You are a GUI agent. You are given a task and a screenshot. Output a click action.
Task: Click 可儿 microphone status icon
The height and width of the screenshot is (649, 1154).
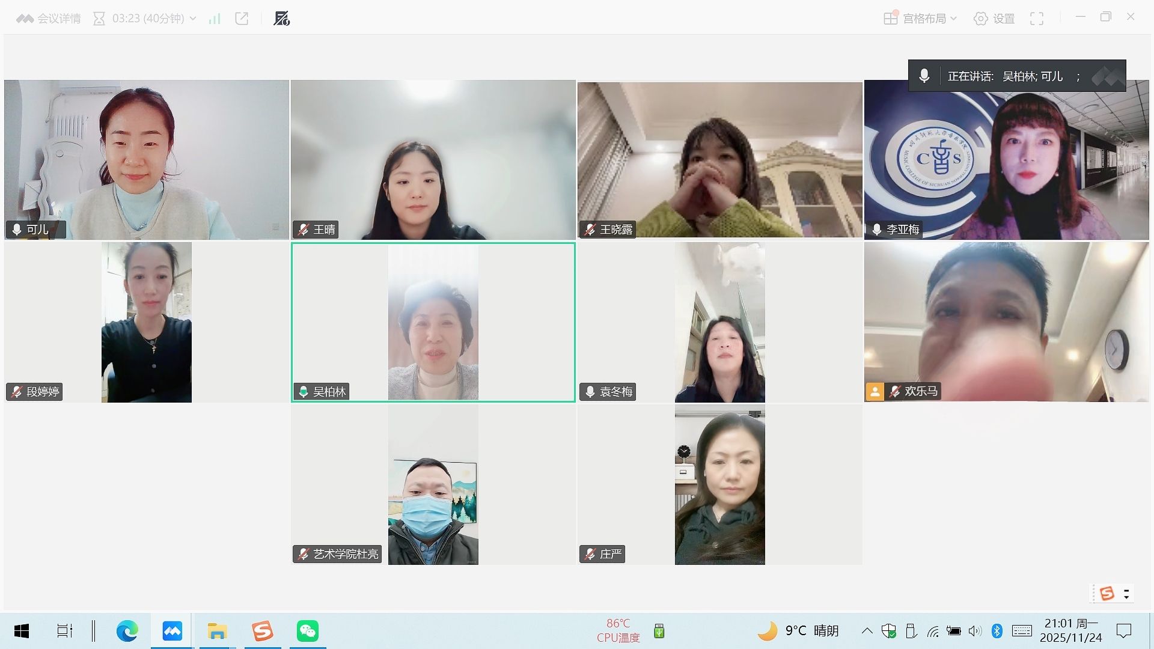(x=17, y=230)
